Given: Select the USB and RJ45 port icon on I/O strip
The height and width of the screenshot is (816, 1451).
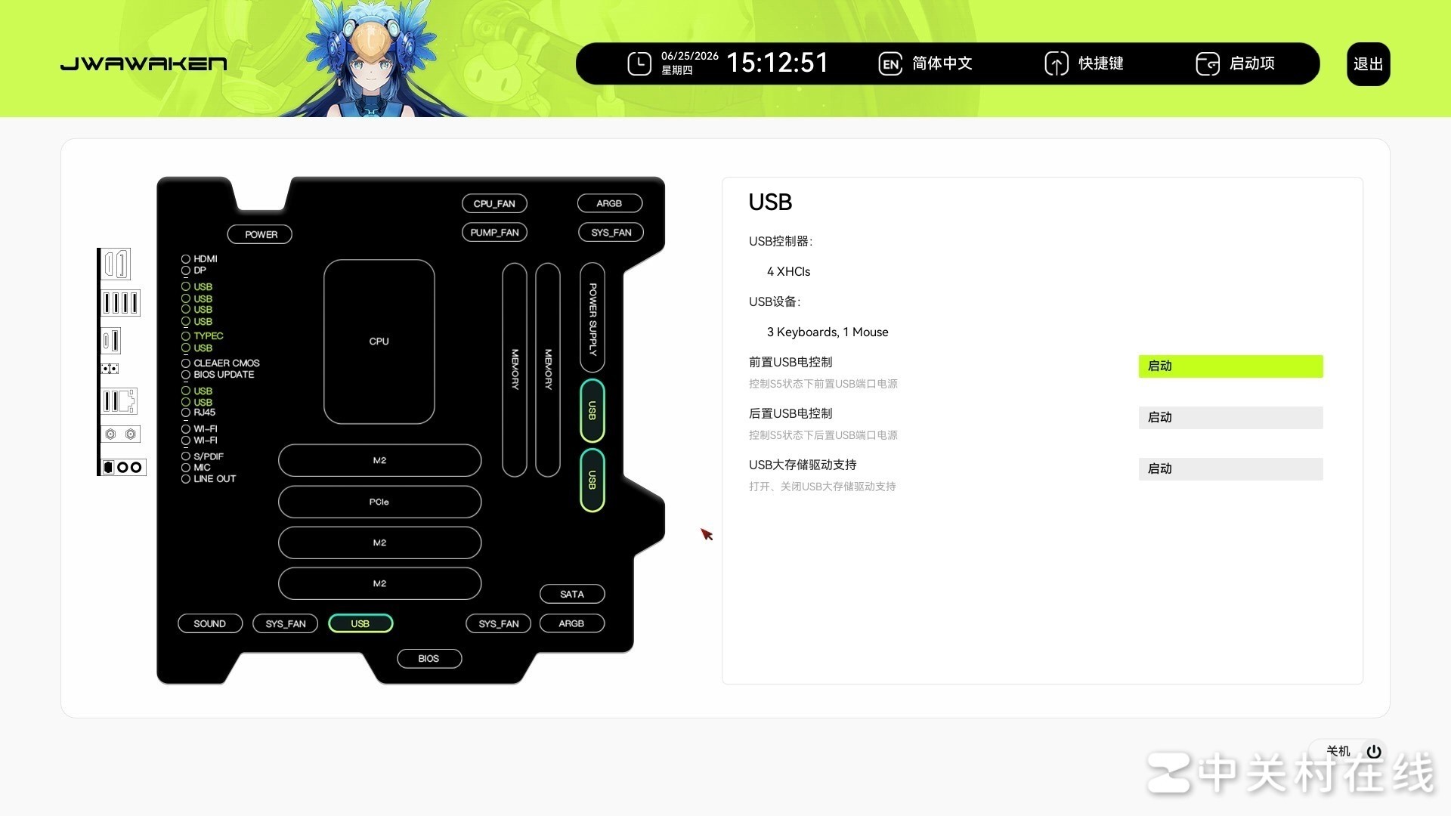Looking at the screenshot, I should (119, 401).
